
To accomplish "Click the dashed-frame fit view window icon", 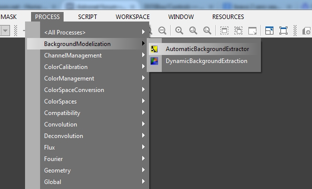I will coord(224,31).
